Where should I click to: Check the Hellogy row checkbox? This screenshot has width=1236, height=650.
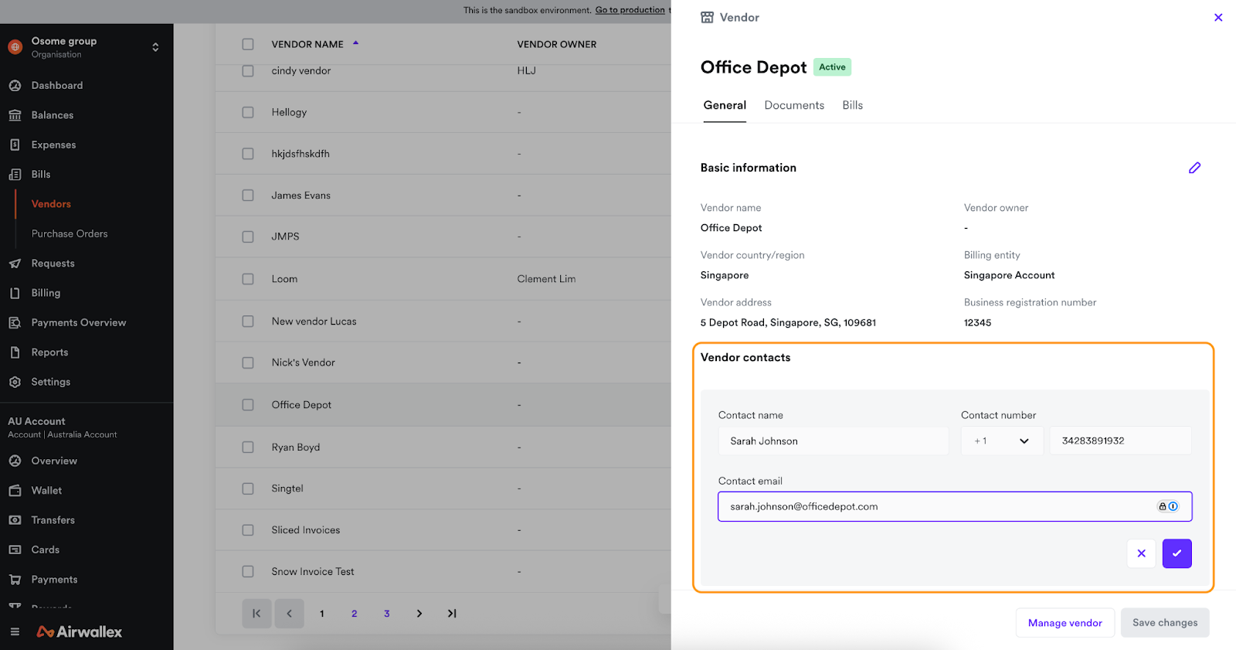pos(248,112)
